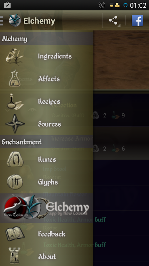Open the Feedback menu entry
Viewport: 149px width, 266px height.
(x=46, y=234)
